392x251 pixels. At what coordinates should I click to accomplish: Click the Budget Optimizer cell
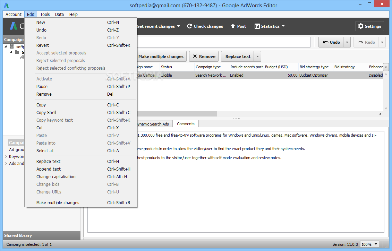click(316, 75)
